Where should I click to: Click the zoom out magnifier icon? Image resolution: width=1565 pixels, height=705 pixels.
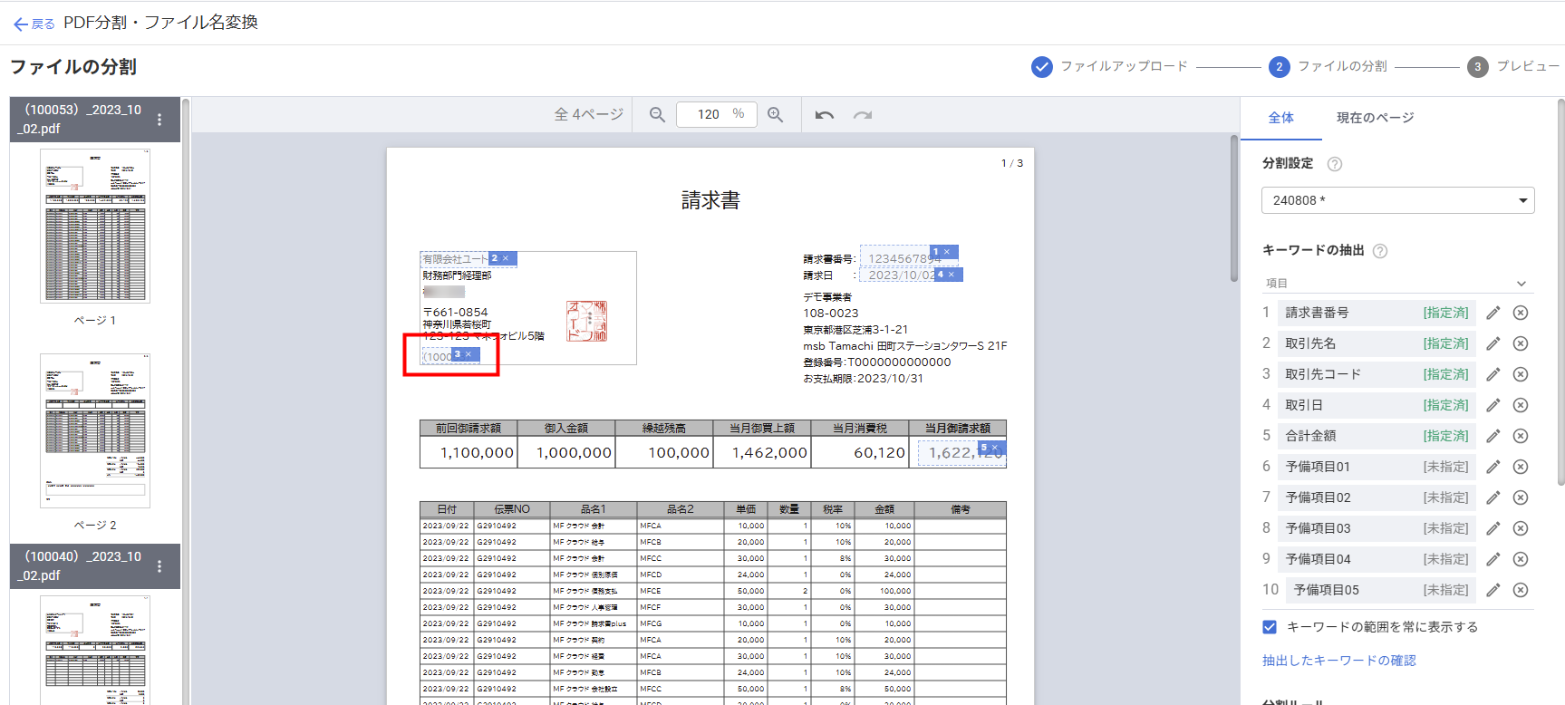[657, 115]
